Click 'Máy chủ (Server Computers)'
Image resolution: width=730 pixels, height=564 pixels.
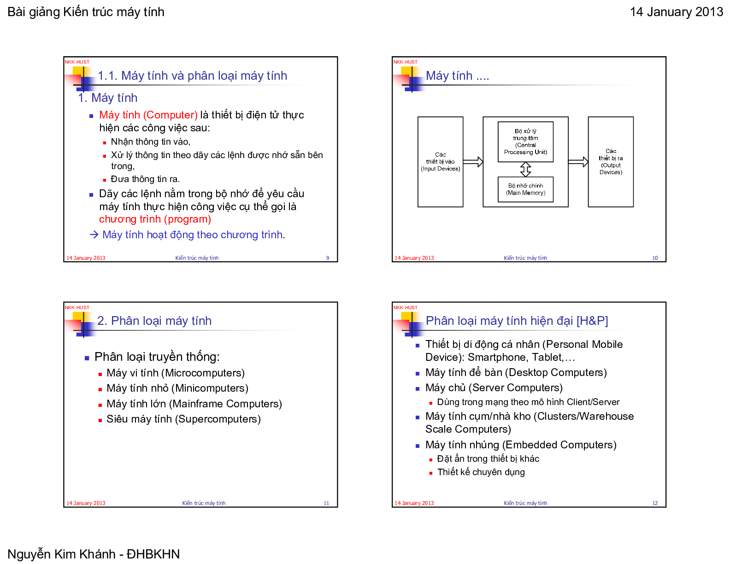[494, 388]
